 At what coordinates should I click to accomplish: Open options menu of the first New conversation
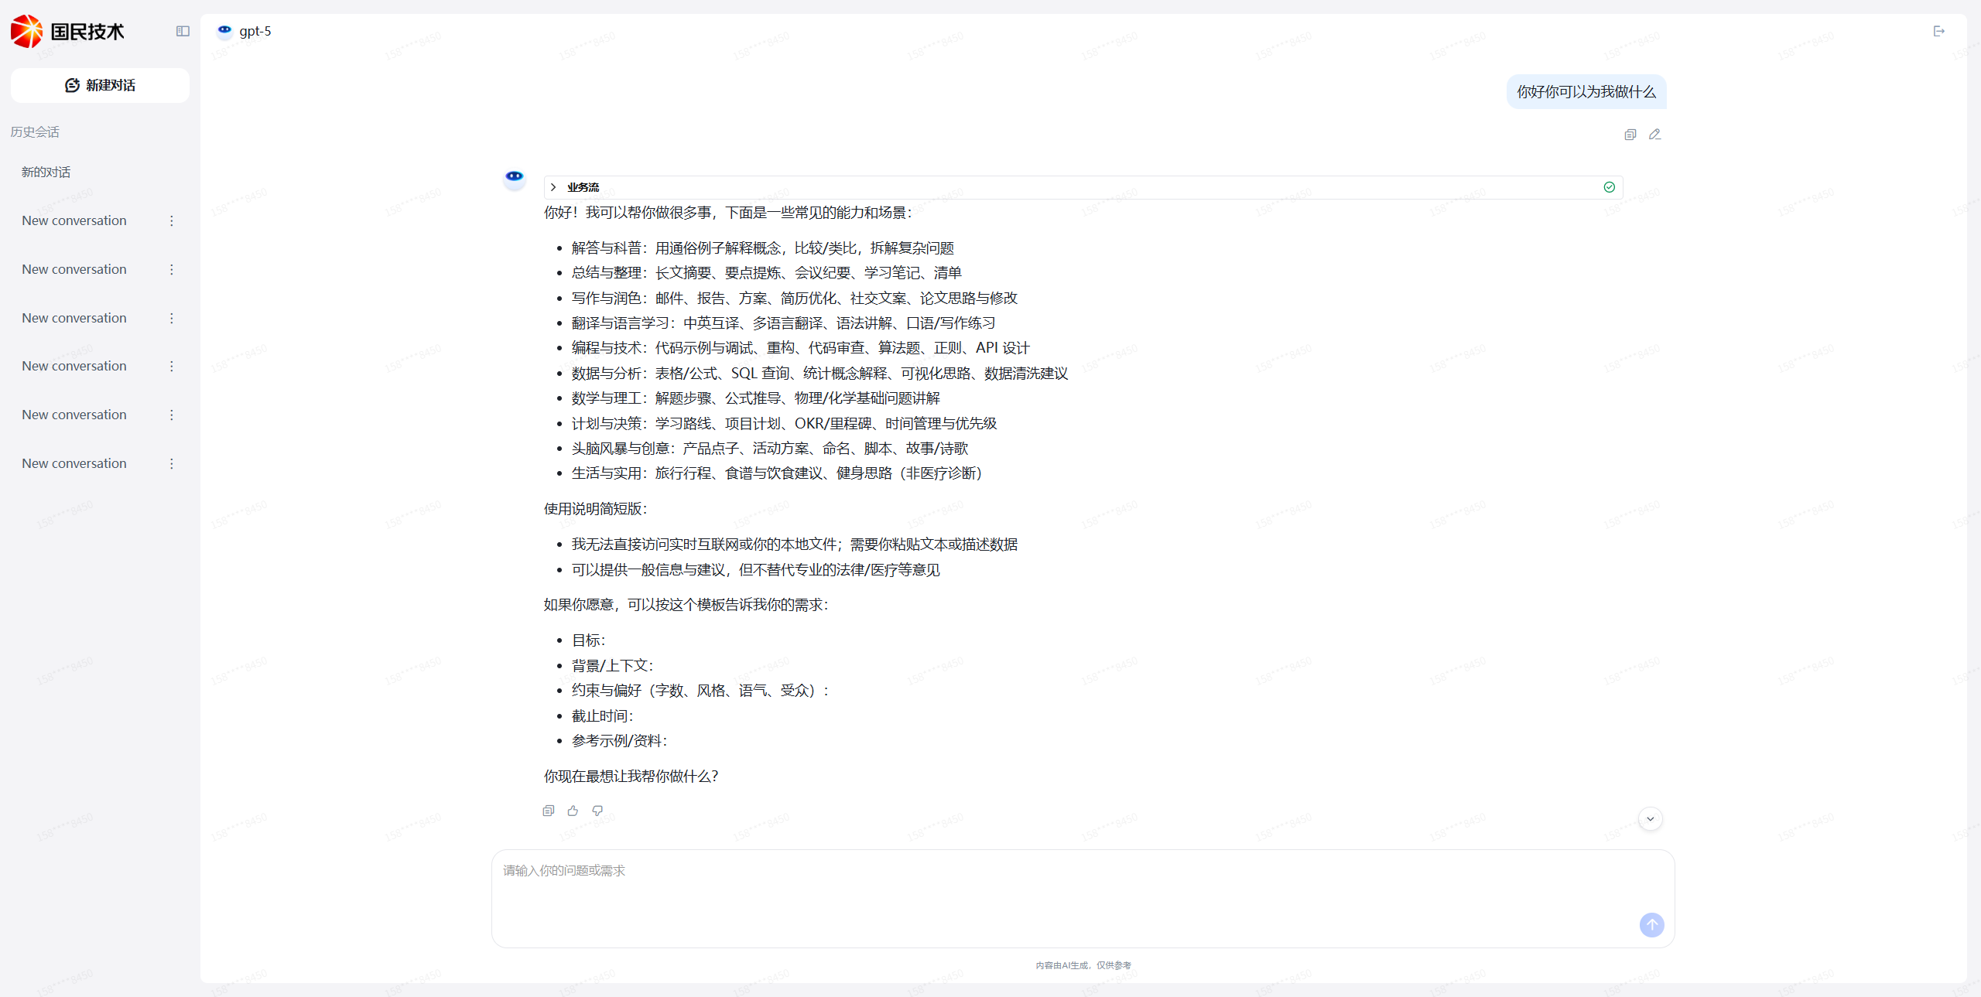pos(171,220)
